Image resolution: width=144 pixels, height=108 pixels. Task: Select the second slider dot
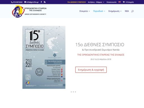[73, 92]
